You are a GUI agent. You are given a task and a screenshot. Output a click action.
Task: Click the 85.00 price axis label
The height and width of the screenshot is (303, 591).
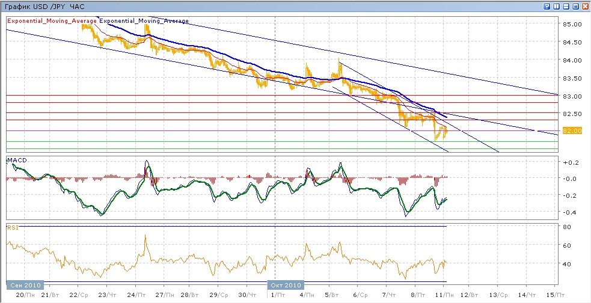[x=571, y=25]
